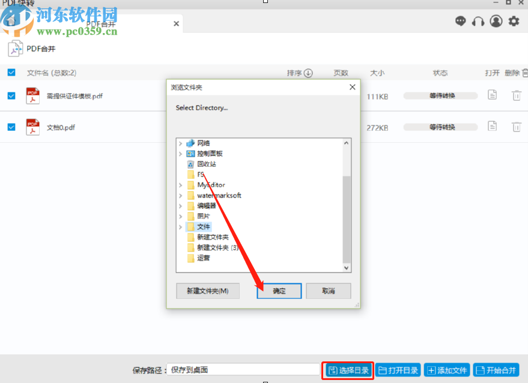This screenshot has height=383, width=528.
Task: Uncheck the select-all files checkbox
Action: (11, 72)
